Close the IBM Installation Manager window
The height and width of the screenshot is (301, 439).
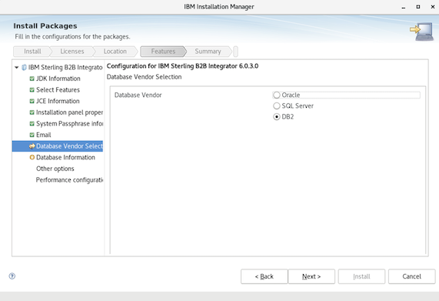[x=433, y=7]
